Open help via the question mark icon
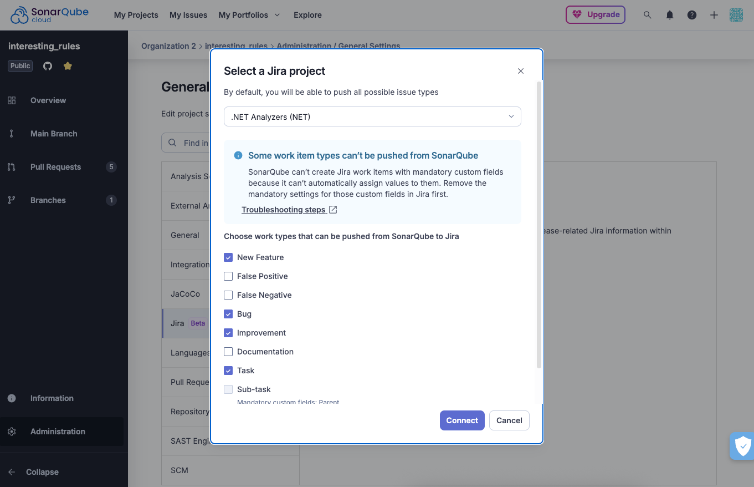Image resolution: width=754 pixels, height=487 pixels. tap(691, 15)
